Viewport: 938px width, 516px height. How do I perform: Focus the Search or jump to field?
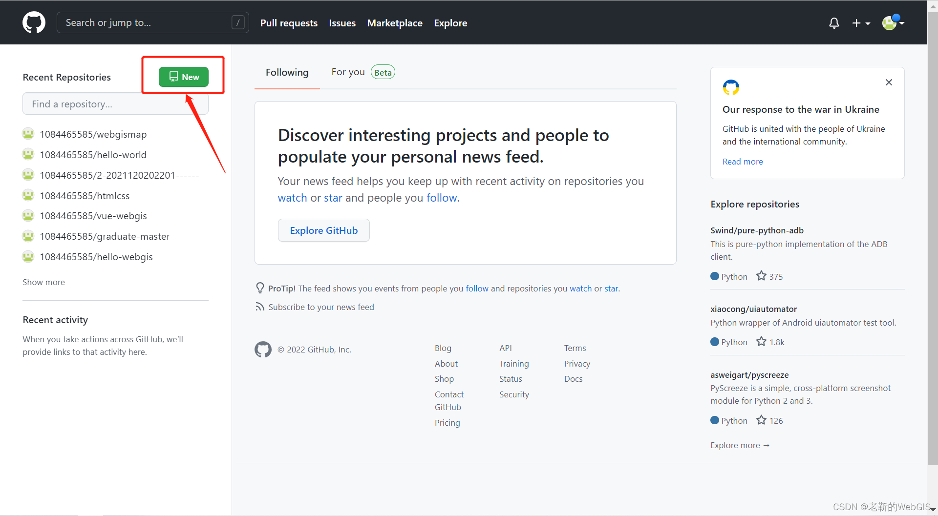point(152,22)
